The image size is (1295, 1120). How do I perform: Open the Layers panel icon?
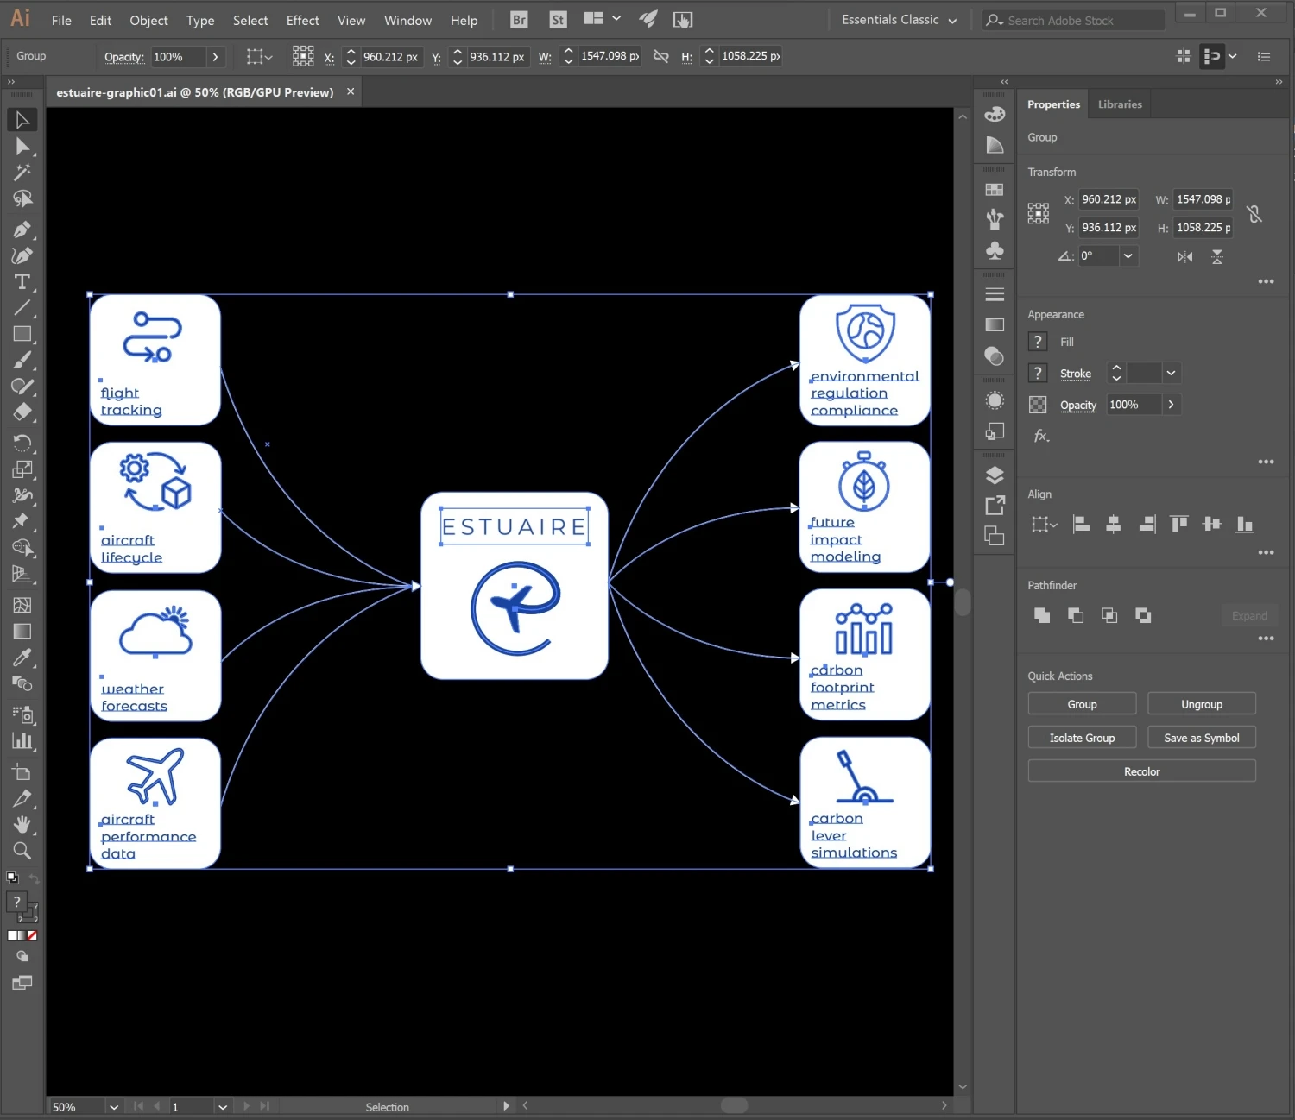click(995, 475)
